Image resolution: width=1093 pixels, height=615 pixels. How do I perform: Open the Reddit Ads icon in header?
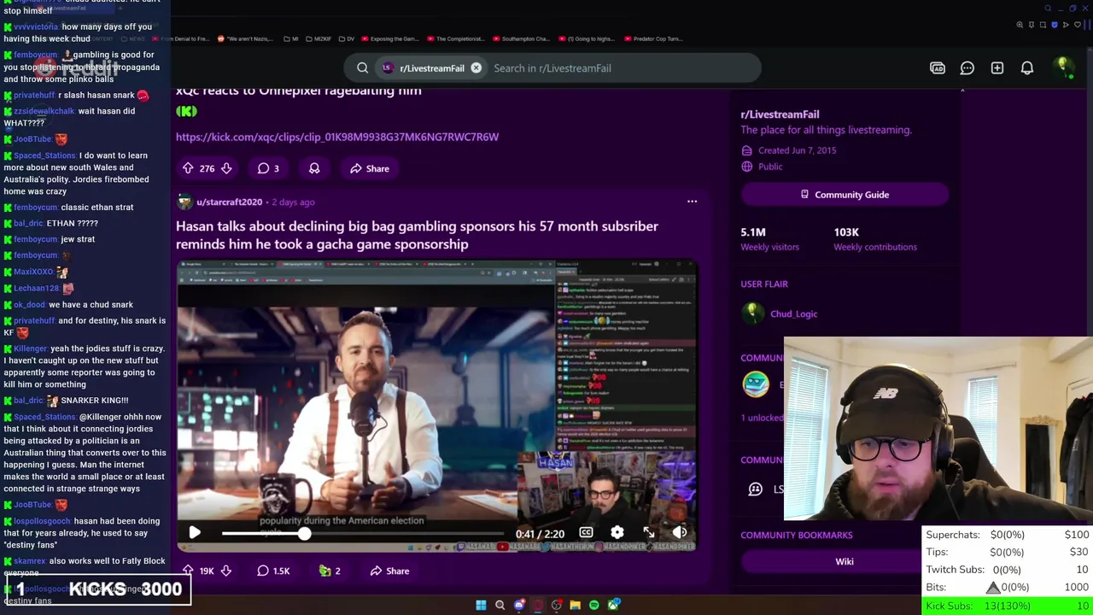(938, 68)
